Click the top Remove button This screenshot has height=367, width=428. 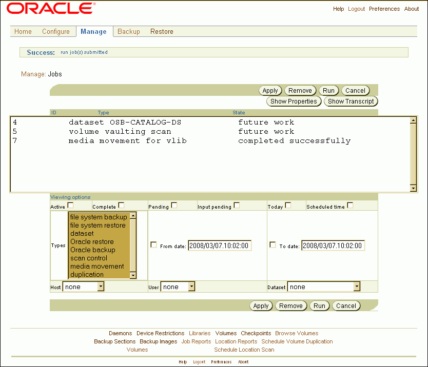pos(300,91)
